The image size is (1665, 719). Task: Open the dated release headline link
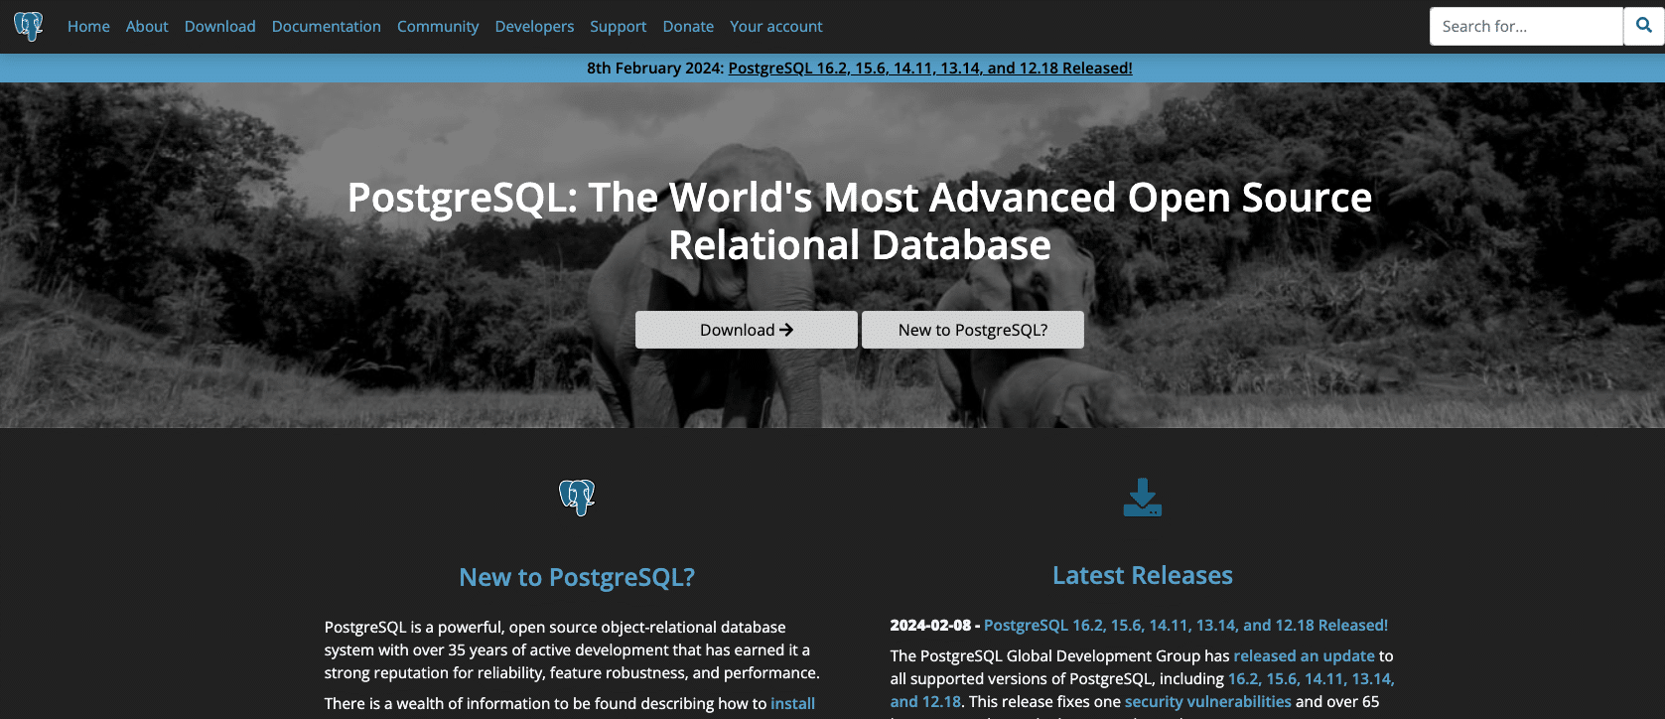click(x=1185, y=626)
